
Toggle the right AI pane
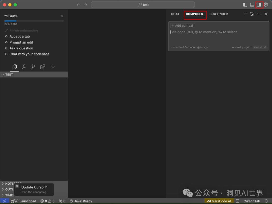pyautogui.click(x=259, y=5)
